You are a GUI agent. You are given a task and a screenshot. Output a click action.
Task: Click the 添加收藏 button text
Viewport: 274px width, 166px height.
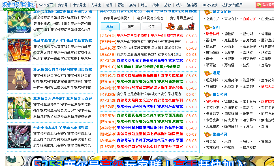[x=268, y=5]
